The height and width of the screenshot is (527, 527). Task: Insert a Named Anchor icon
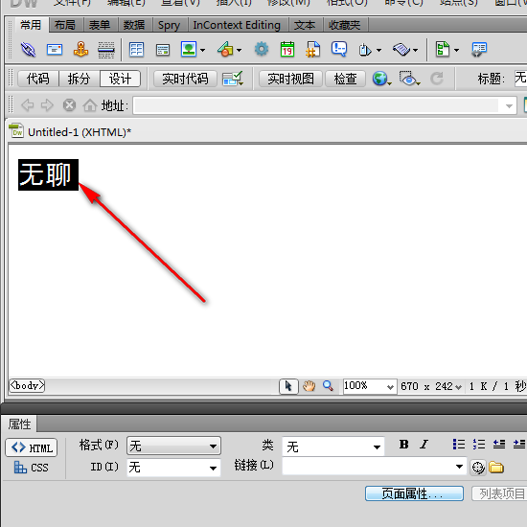click(x=80, y=50)
